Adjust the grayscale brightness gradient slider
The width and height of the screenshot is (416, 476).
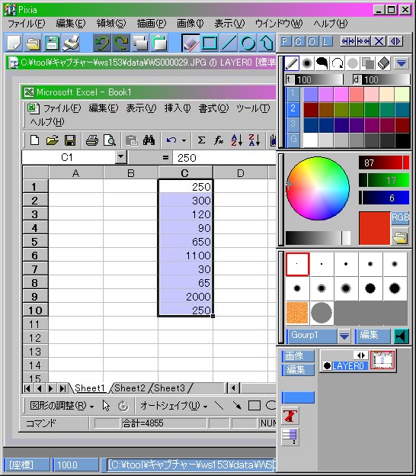point(318,238)
